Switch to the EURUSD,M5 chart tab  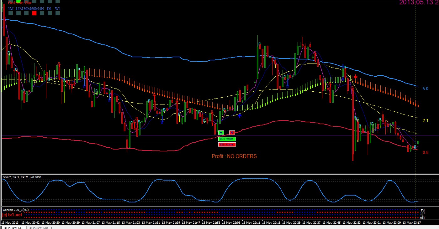pyautogui.click(x=39, y=228)
